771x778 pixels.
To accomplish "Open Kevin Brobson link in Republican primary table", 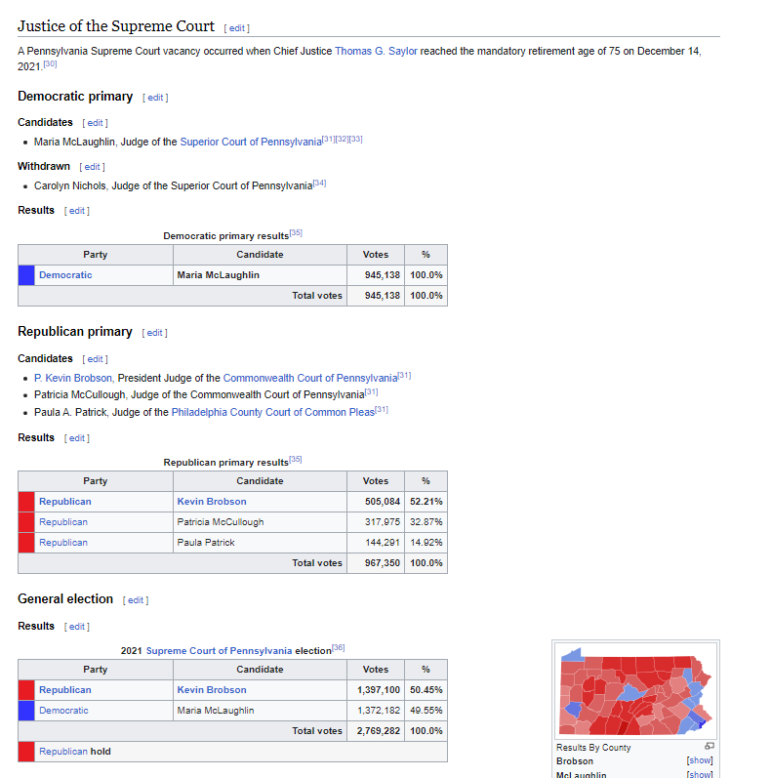I will click(212, 502).
